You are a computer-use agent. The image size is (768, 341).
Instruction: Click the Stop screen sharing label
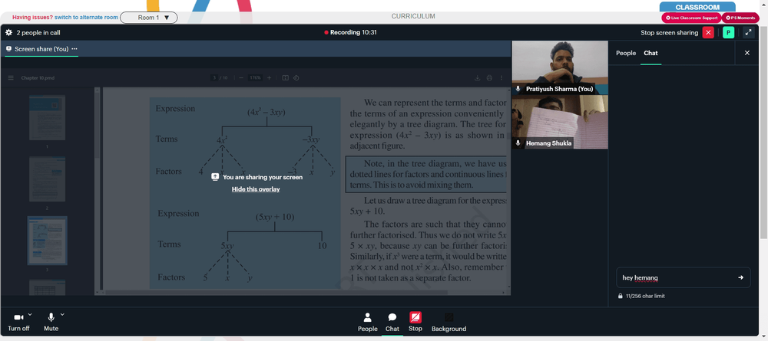tap(669, 33)
